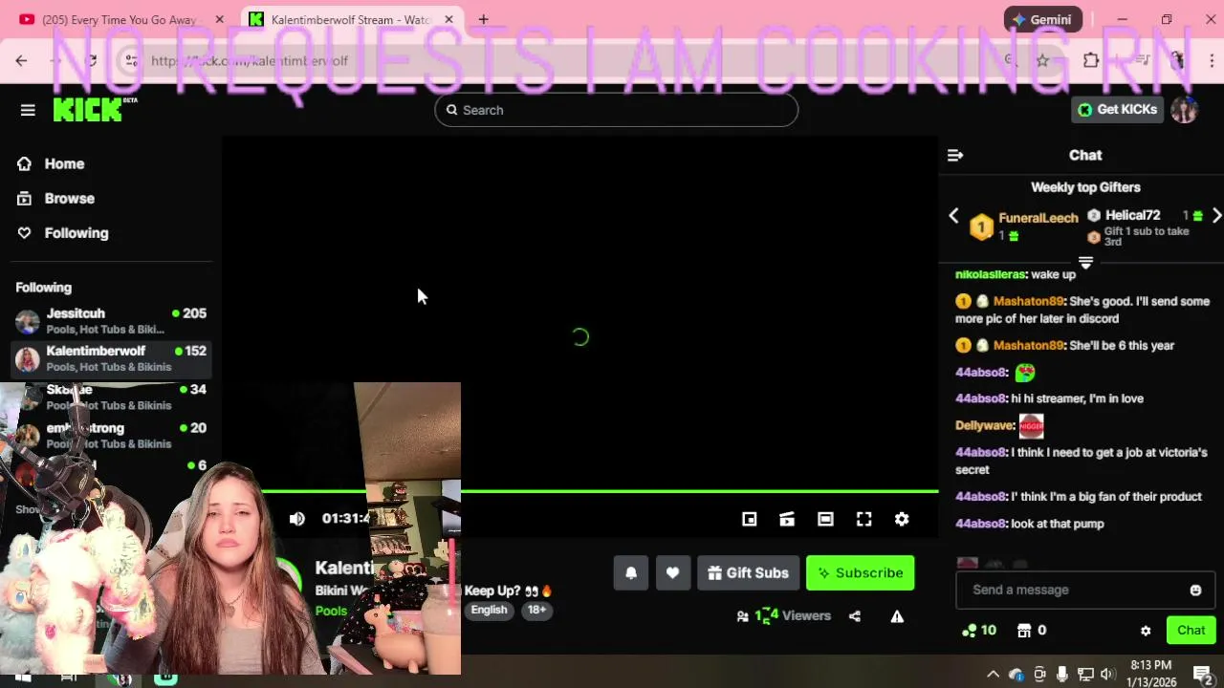Screen dimensions: 1224x688
Task: Select Kalentimberwolf in the Following list
Action: (111, 358)
